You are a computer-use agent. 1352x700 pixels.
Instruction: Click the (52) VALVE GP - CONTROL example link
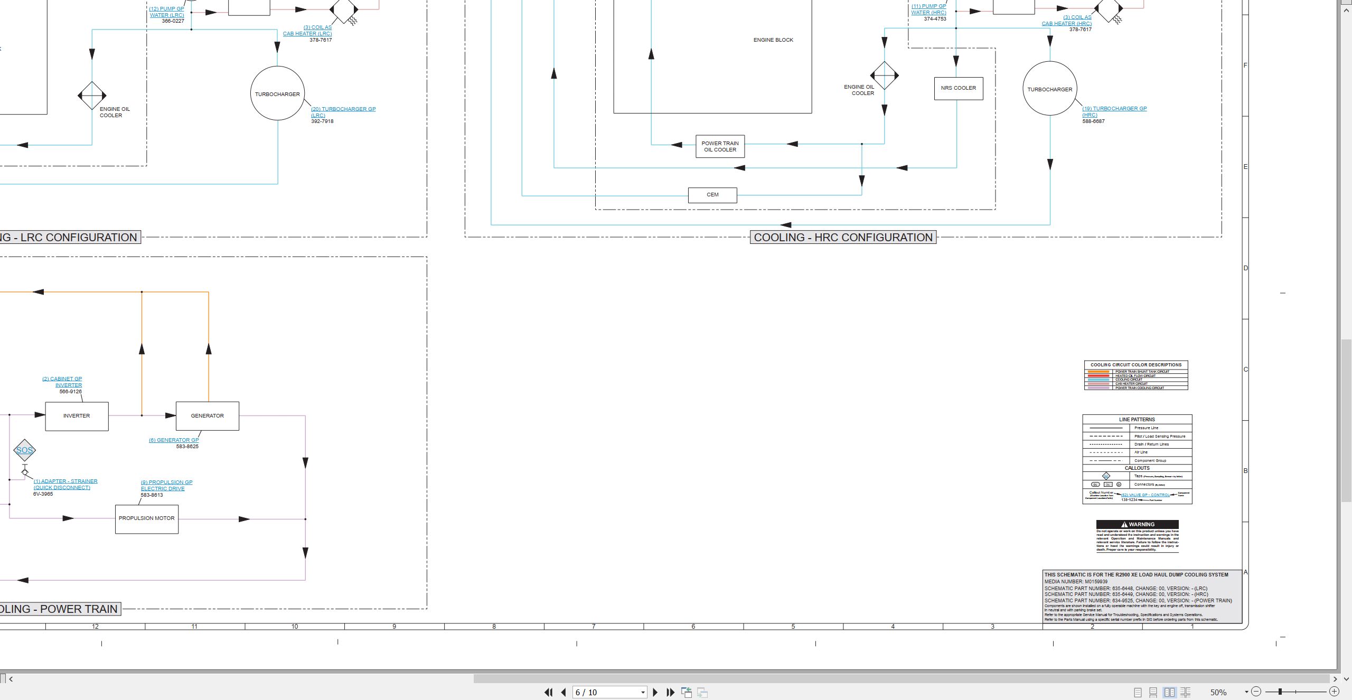pos(1145,495)
